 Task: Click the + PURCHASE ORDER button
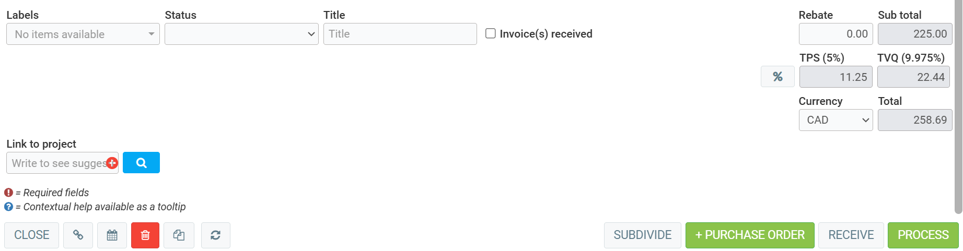coord(750,235)
